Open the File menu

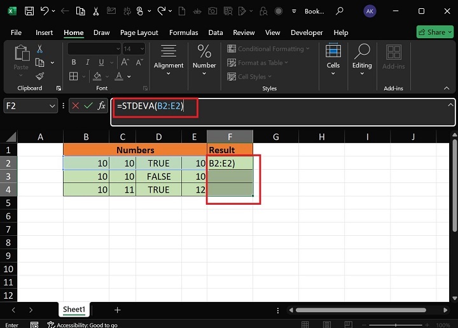[16, 32]
